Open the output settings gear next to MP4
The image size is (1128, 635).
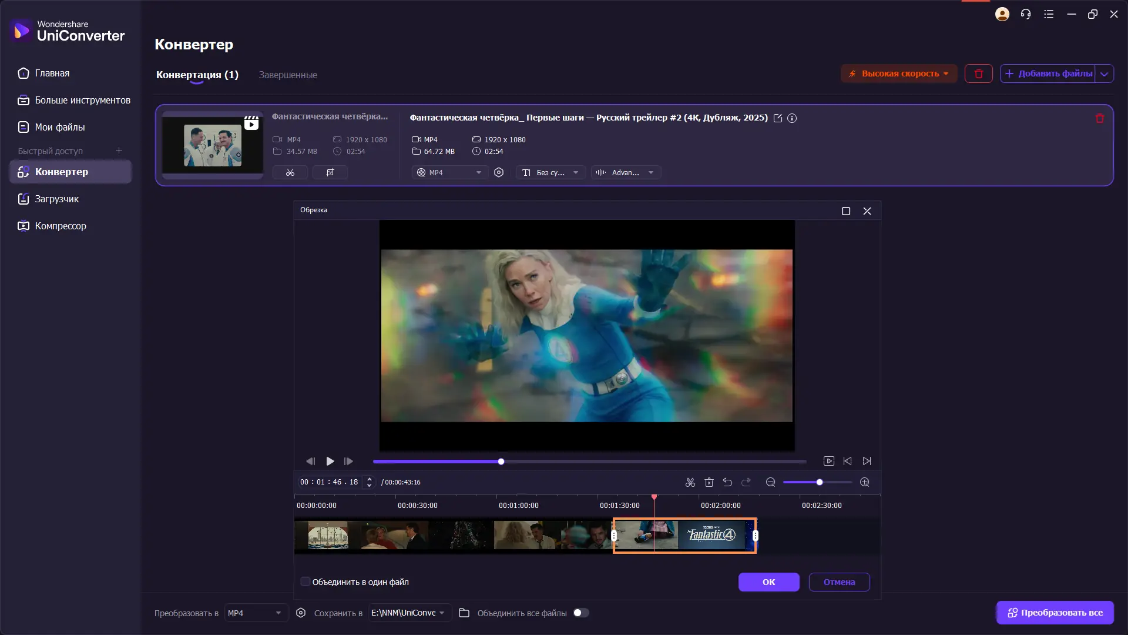[499, 172]
